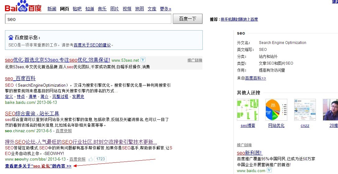
Task: Click the man's photo thumbnail
Action: tap(330, 110)
